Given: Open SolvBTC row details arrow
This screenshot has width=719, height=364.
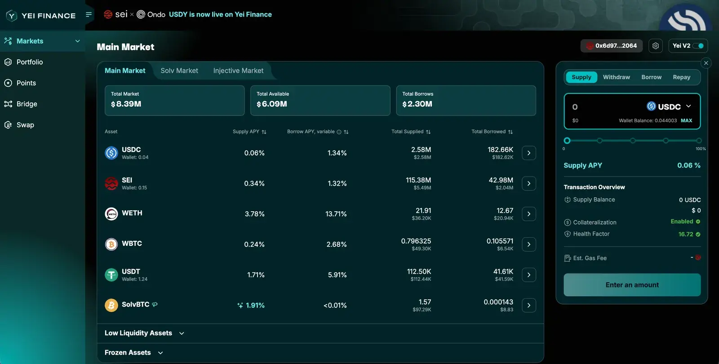Looking at the screenshot, I should (x=529, y=305).
